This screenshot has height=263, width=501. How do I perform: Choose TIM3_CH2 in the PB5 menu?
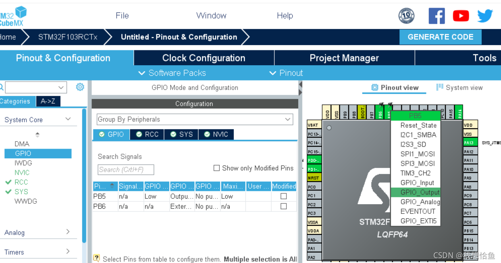pyautogui.click(x=416, y=173)
